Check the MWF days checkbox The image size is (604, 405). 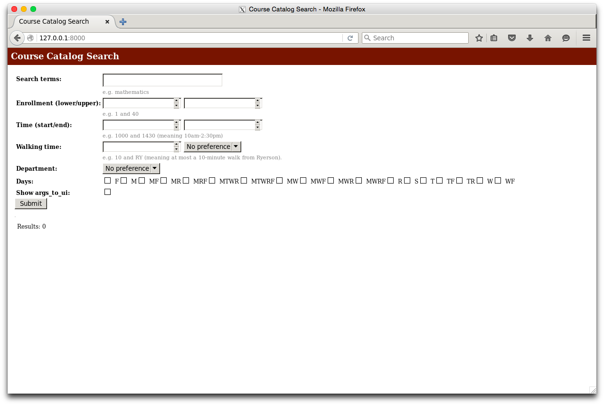click(303, 181)
